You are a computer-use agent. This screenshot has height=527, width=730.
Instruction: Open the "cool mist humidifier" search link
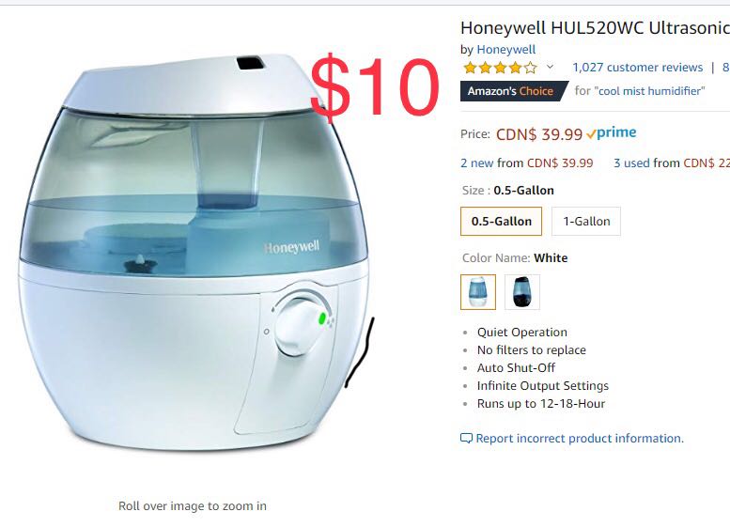(x=649, y=91)
